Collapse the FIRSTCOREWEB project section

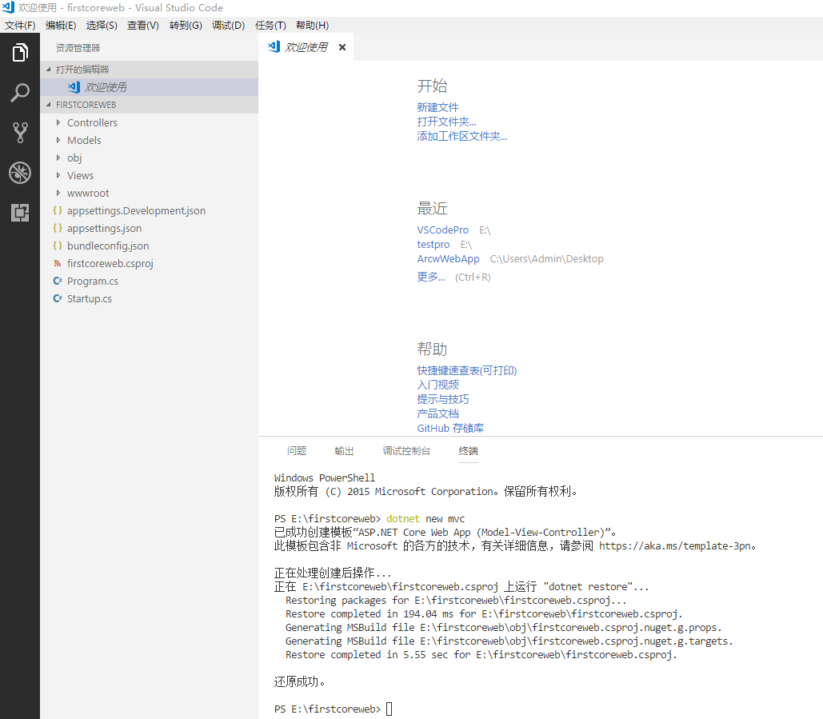[x=86, y=105]
